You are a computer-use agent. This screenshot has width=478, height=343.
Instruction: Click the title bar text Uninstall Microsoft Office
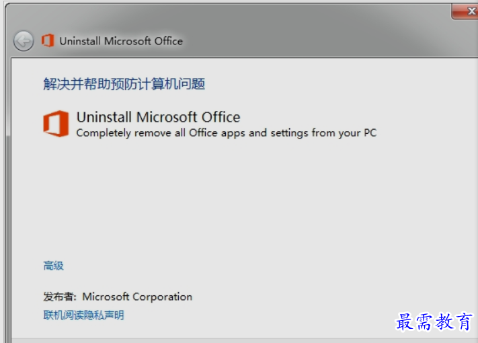[121, 41]
